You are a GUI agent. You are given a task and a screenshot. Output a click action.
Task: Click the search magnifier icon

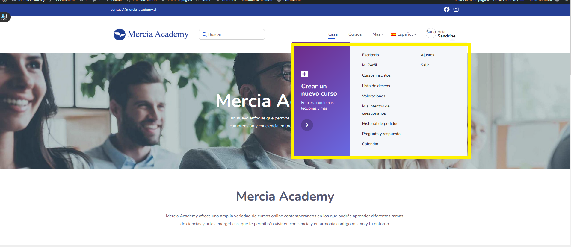pyautogui.click(x=205, y=34)
